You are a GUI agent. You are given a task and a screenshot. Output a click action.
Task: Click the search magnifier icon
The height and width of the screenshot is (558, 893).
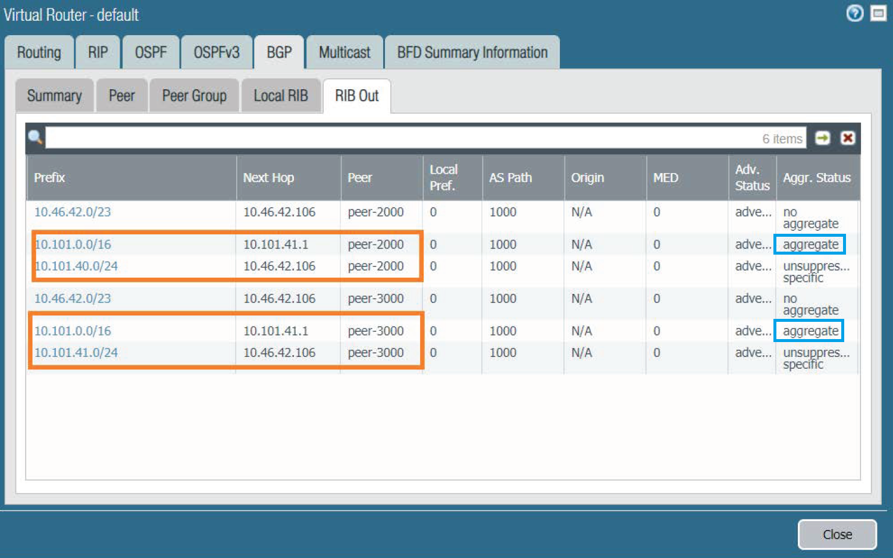35,137
